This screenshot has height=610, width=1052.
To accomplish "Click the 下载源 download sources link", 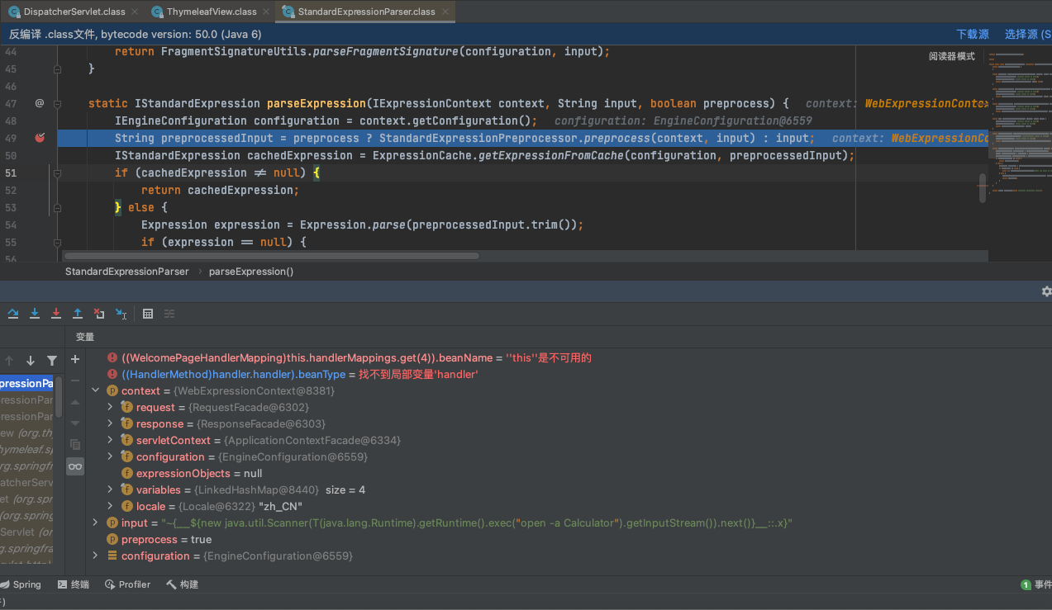I will click(973, 34).
